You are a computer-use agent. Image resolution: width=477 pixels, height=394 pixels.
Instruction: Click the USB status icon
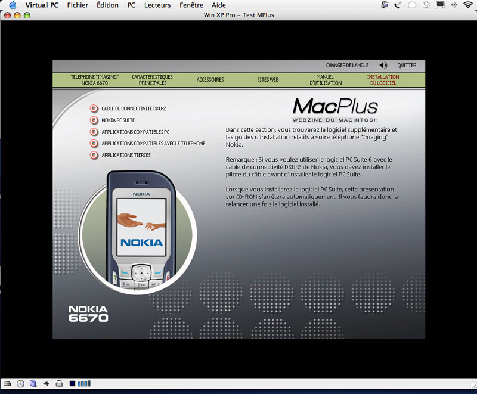(x=47, y=384)
